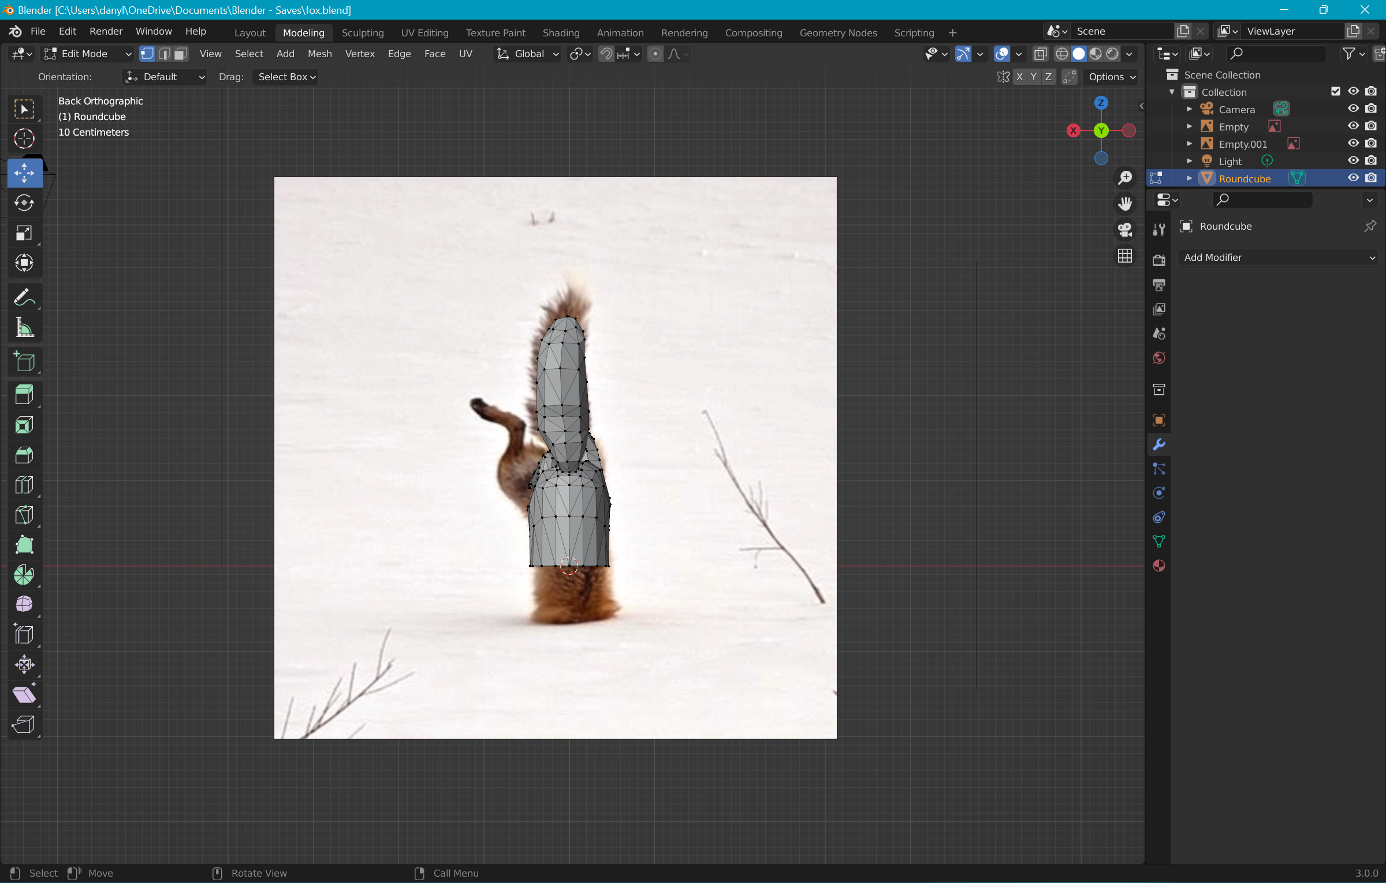The width and height of the screenshot is (1386, 883).
Task: Select the Transform tool
Action: 24,263
